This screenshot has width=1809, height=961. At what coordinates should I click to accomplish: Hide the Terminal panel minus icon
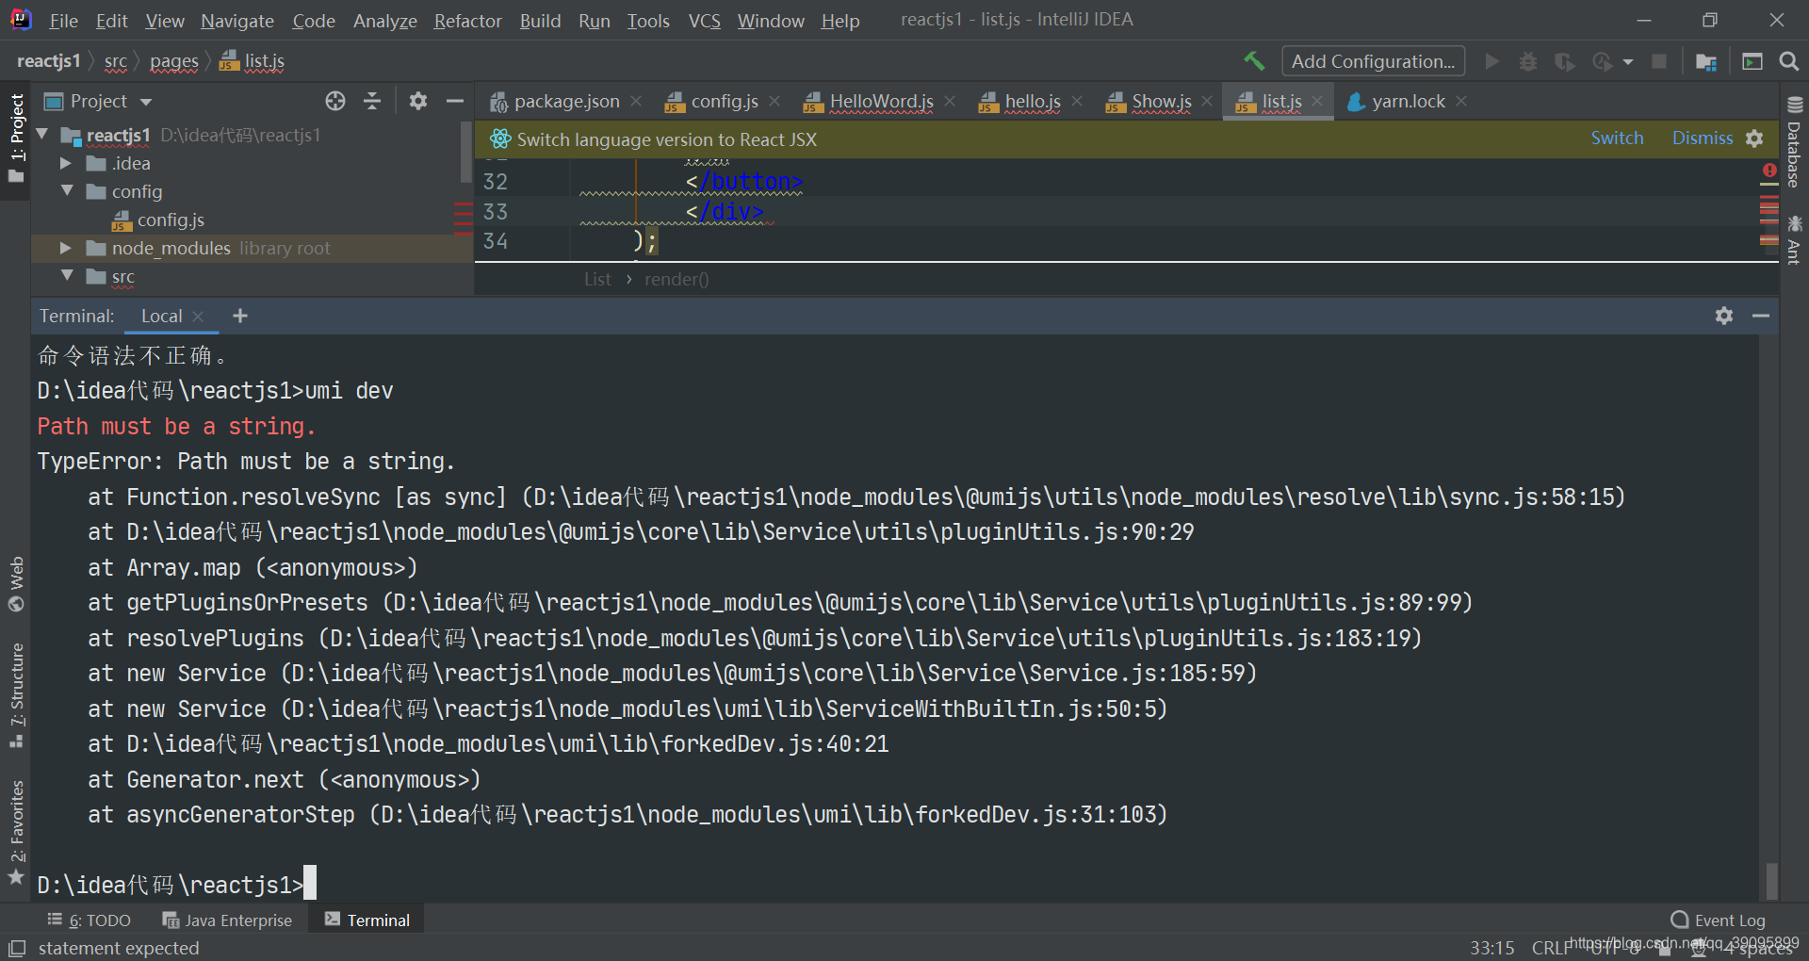pyautogui.click(x=1761, y=316)
